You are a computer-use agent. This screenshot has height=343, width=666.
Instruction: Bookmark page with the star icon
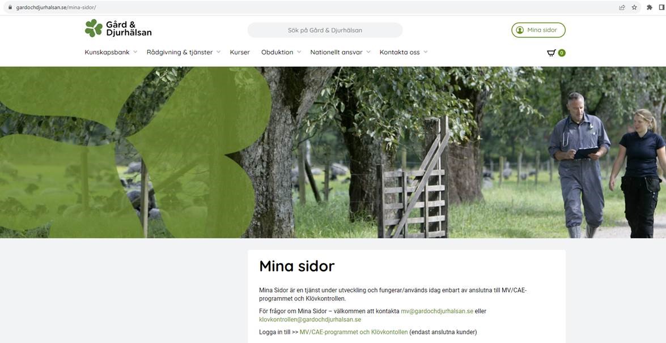coord(634,7)
